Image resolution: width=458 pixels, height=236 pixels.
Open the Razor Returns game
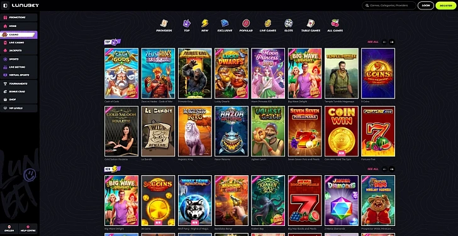(x=232, y=131)
